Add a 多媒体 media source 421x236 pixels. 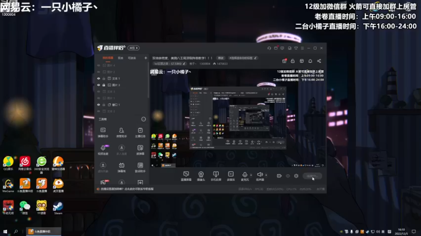coord(230,176)
